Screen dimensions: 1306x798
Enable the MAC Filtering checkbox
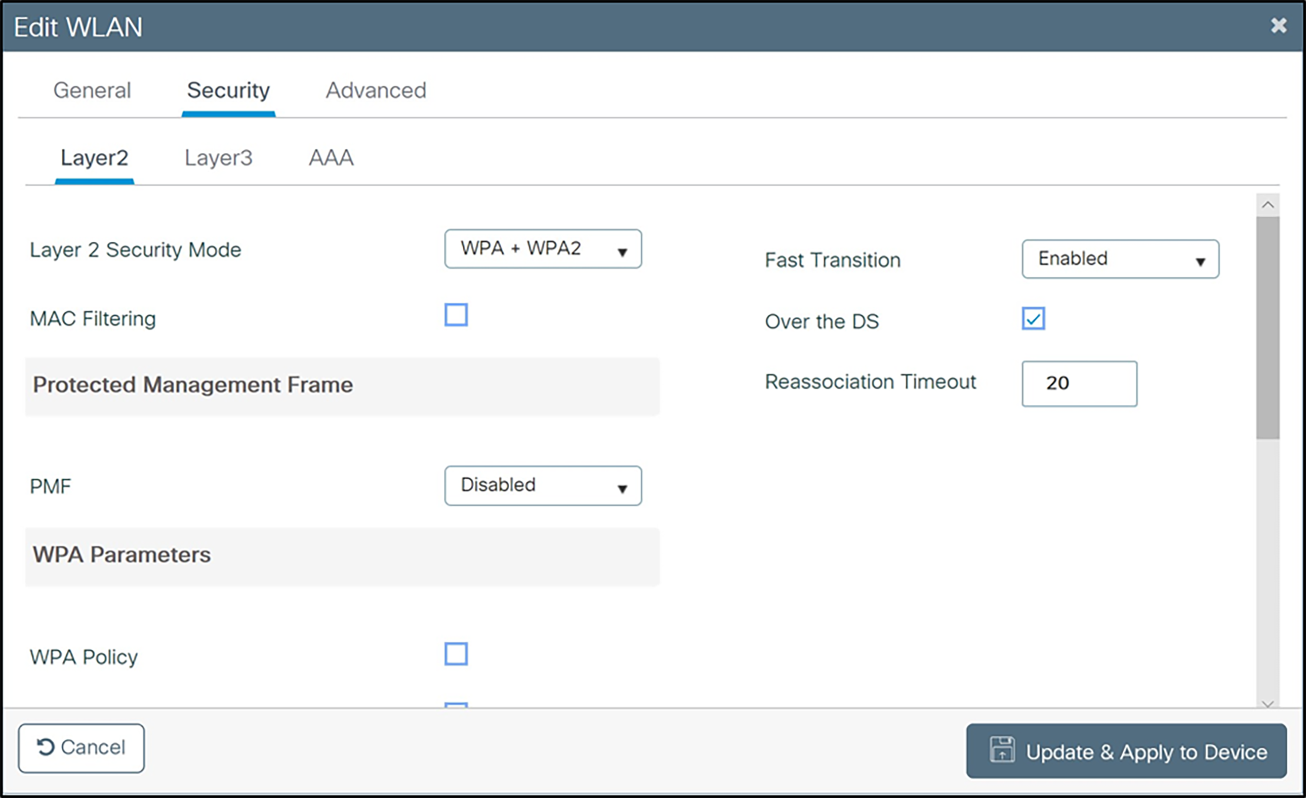click(456, 315)
